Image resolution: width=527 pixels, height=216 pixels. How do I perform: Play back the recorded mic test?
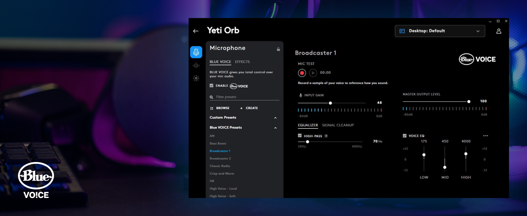point(313,73)
